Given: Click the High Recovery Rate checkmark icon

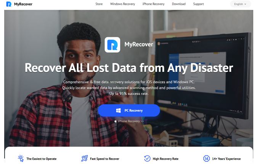Looking at the screenshot, I should pos(147,158).
